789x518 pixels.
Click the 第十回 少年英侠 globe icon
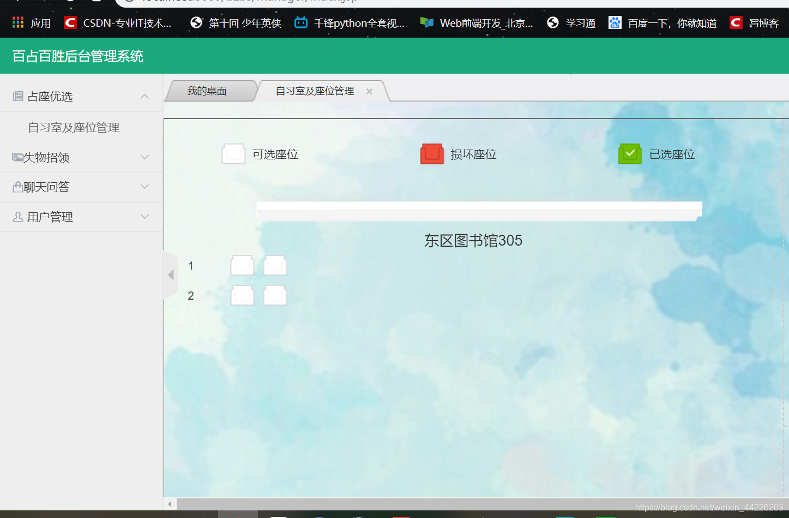coord(196,22)
